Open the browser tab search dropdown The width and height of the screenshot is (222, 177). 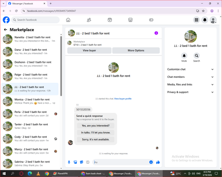pyautogui.click(x=4, y=4)
